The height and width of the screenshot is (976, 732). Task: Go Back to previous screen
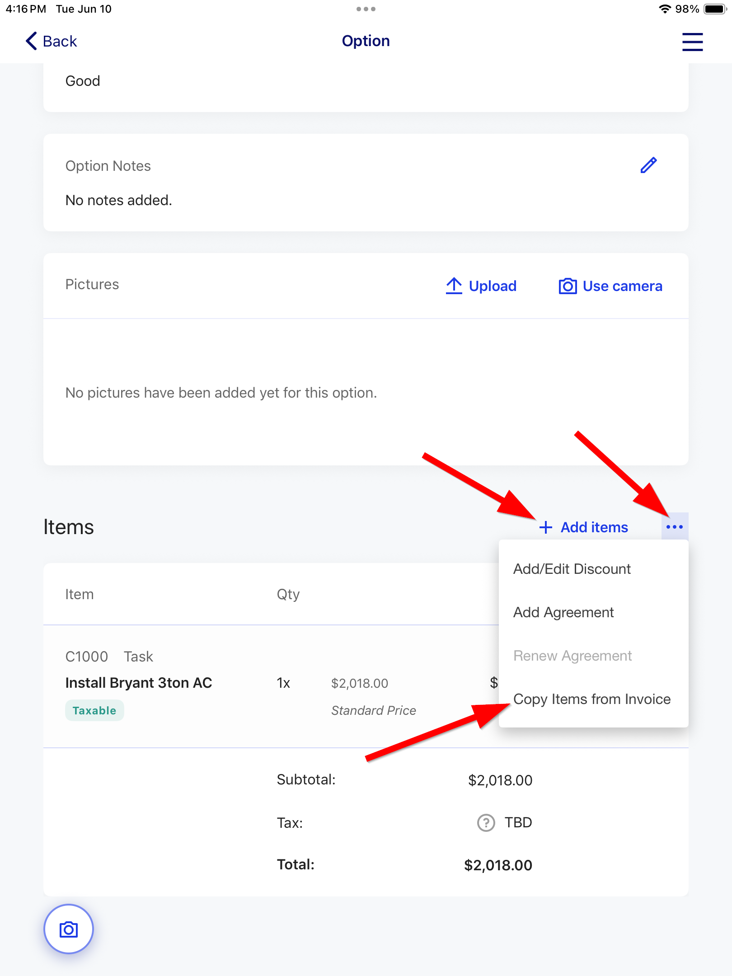(51, 41)
